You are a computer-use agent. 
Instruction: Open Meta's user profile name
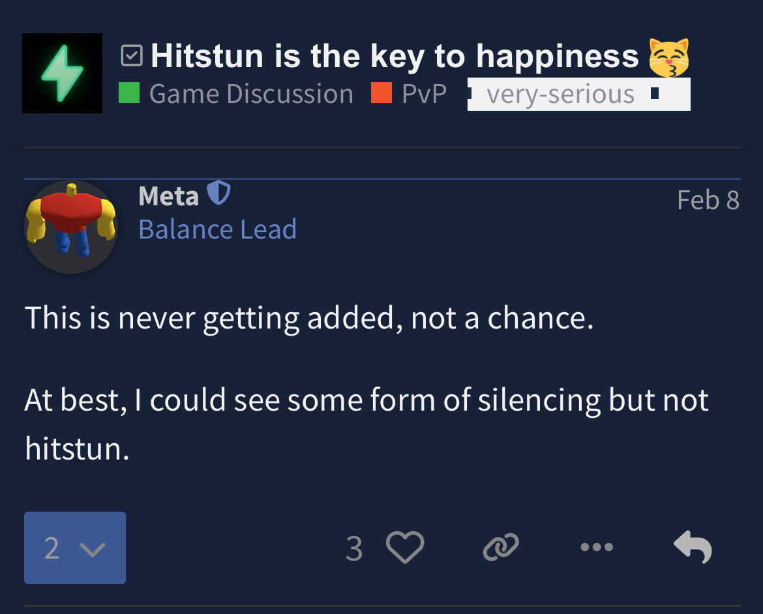(169, 197)
